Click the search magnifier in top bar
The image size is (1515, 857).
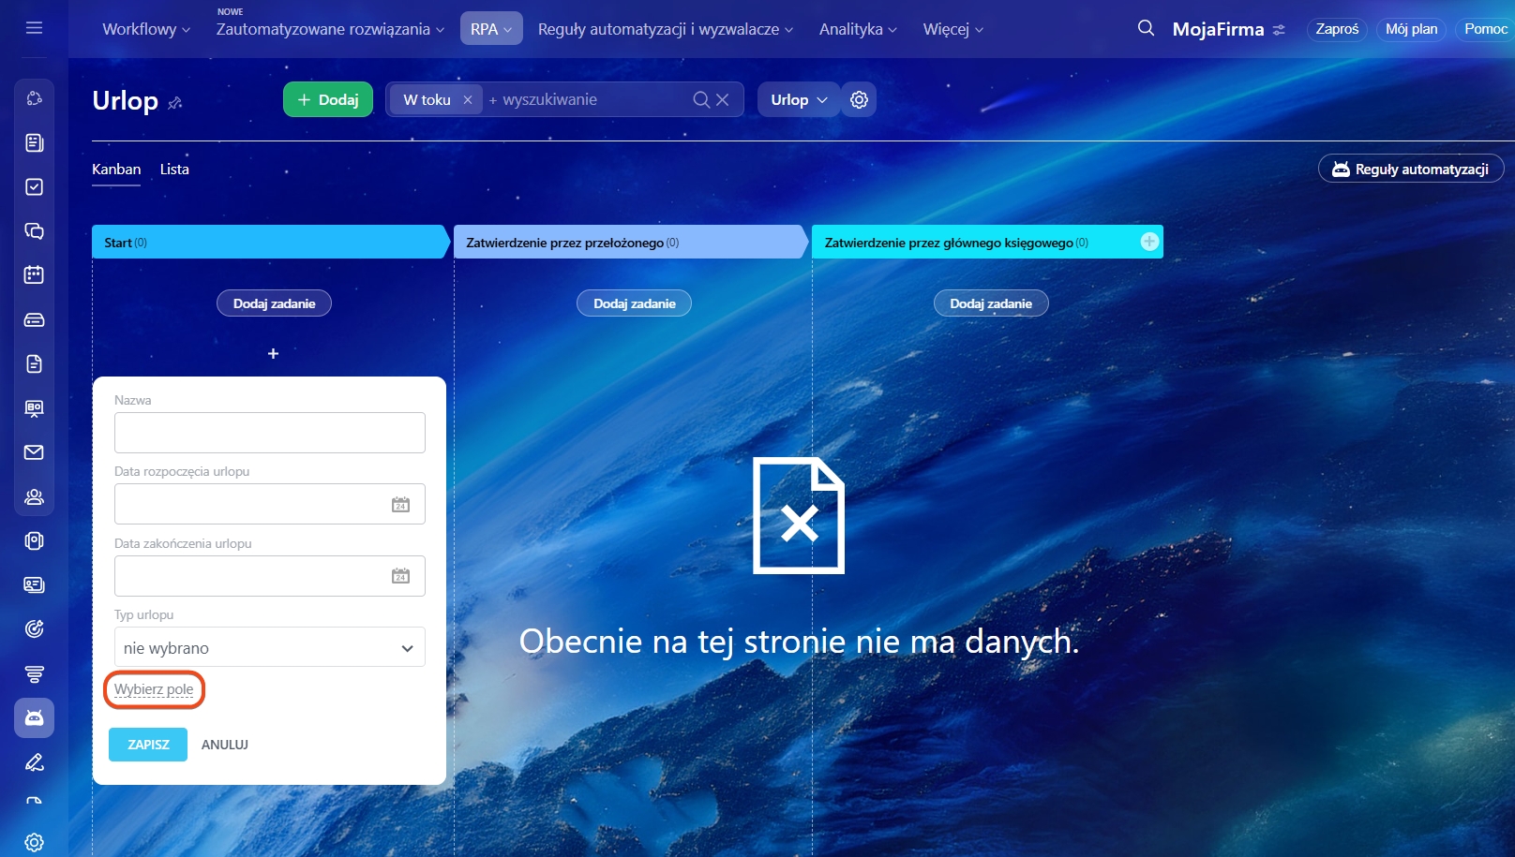pos(1146,28)
